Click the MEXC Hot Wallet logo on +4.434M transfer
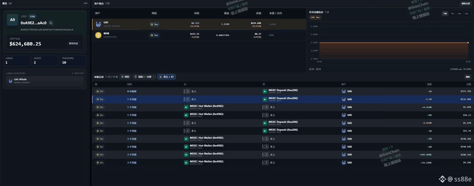 pos(186,107)
